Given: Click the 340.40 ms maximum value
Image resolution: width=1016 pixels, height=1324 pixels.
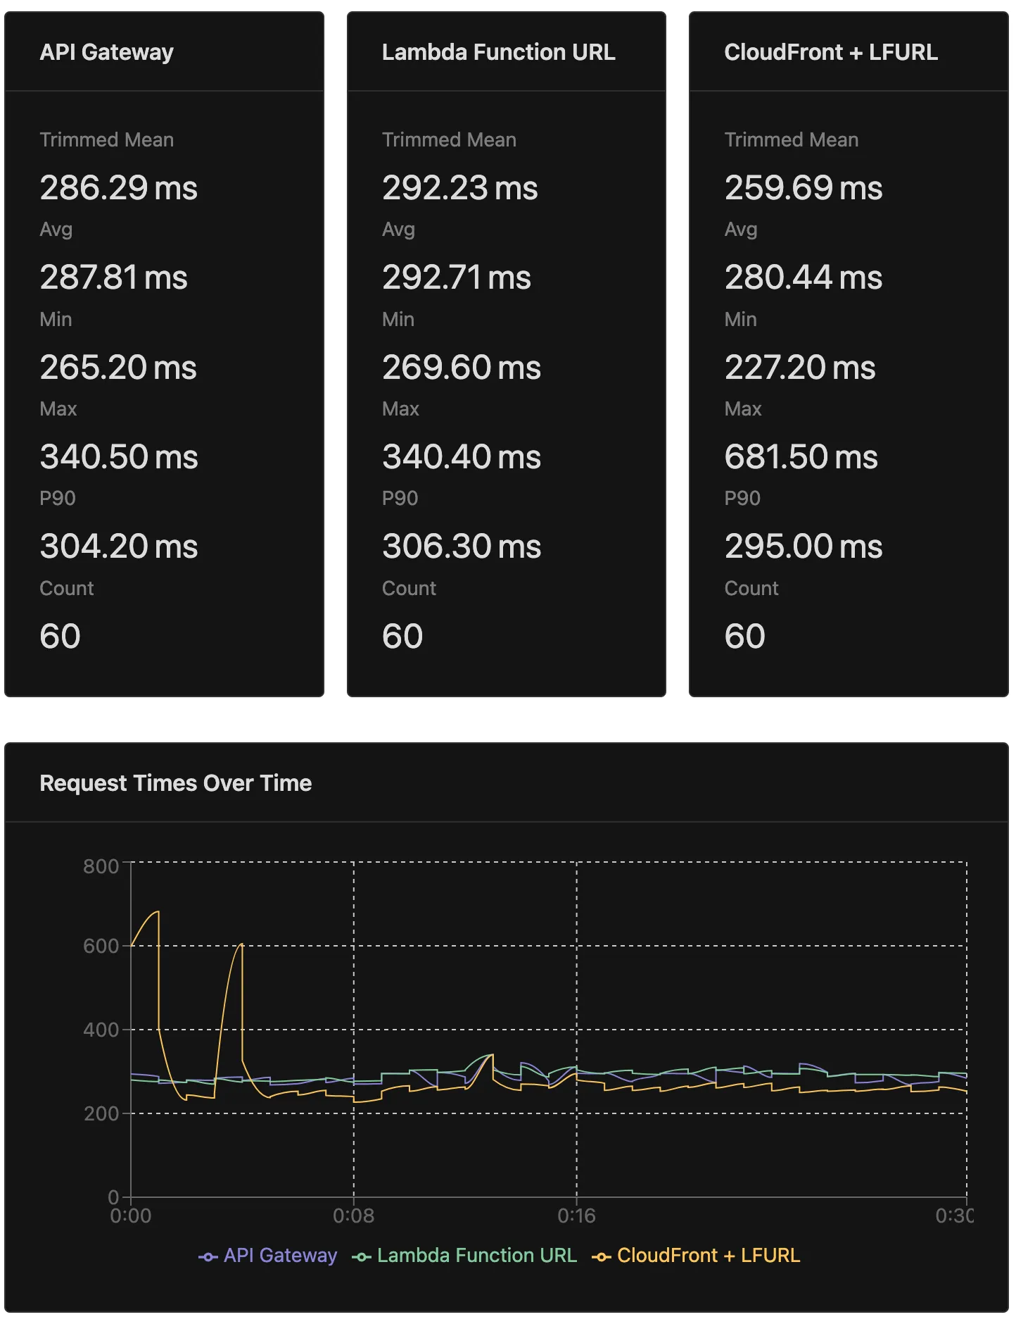Looking at the screenshot, I should (462, 457).
